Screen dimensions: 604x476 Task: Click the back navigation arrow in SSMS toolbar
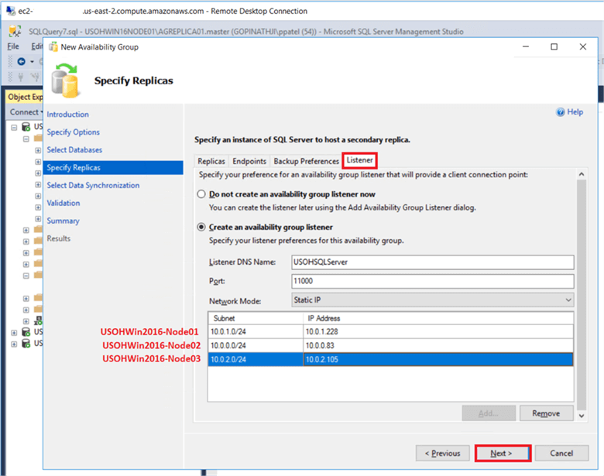pos(21,61)
